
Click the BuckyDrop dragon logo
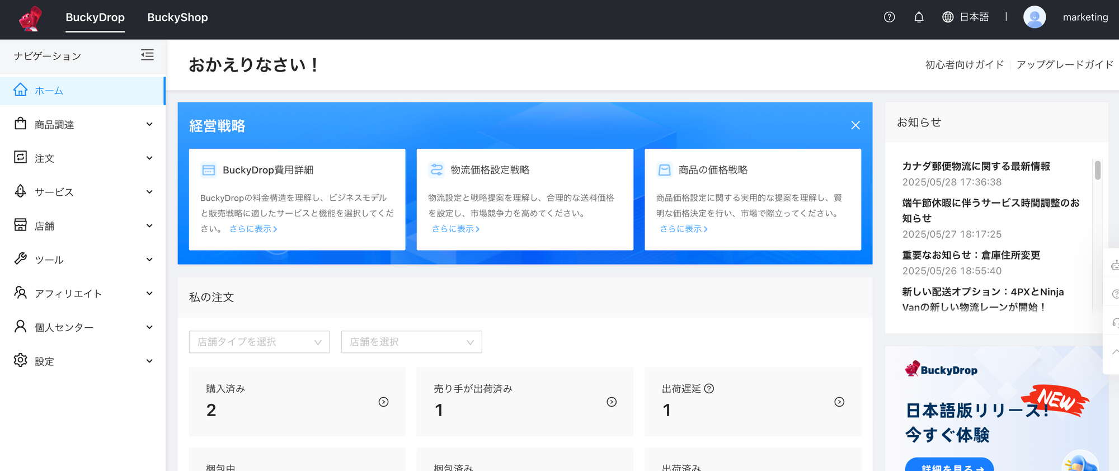[x=30, y=18]
